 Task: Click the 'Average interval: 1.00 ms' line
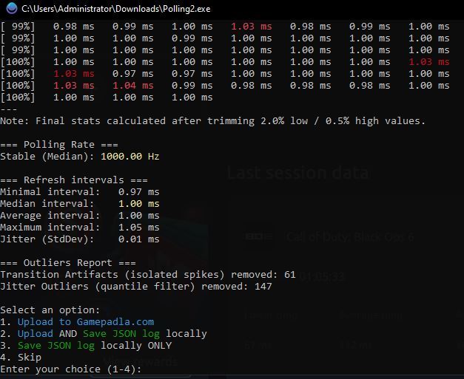coord(80,215)
